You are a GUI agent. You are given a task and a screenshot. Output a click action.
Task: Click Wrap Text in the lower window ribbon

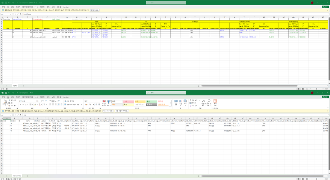point(69,101)
